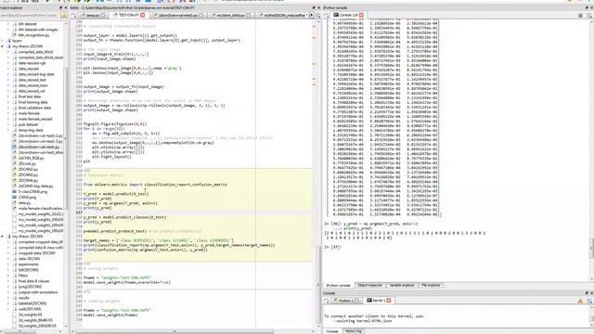Undock the Console pane with the float icon

(587, 293)
